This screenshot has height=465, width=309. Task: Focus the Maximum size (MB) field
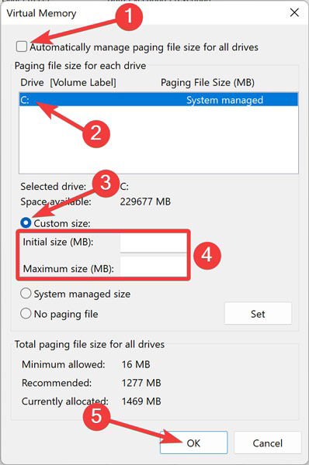coord(153,267)
